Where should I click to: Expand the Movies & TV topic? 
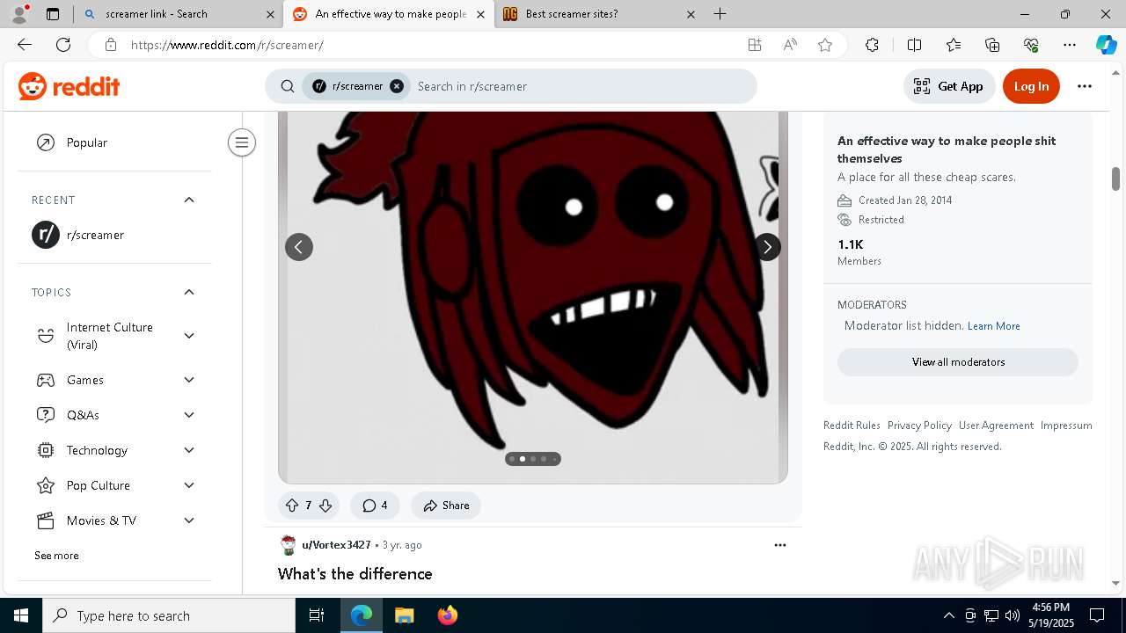tap(189, 520)
